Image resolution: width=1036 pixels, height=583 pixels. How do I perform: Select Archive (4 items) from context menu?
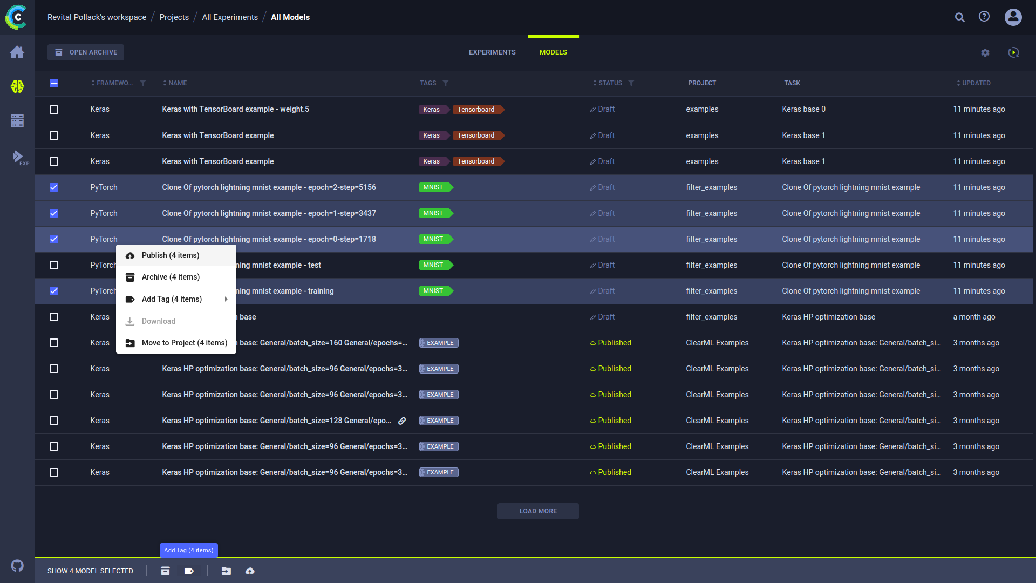click(x=171, y=277)
